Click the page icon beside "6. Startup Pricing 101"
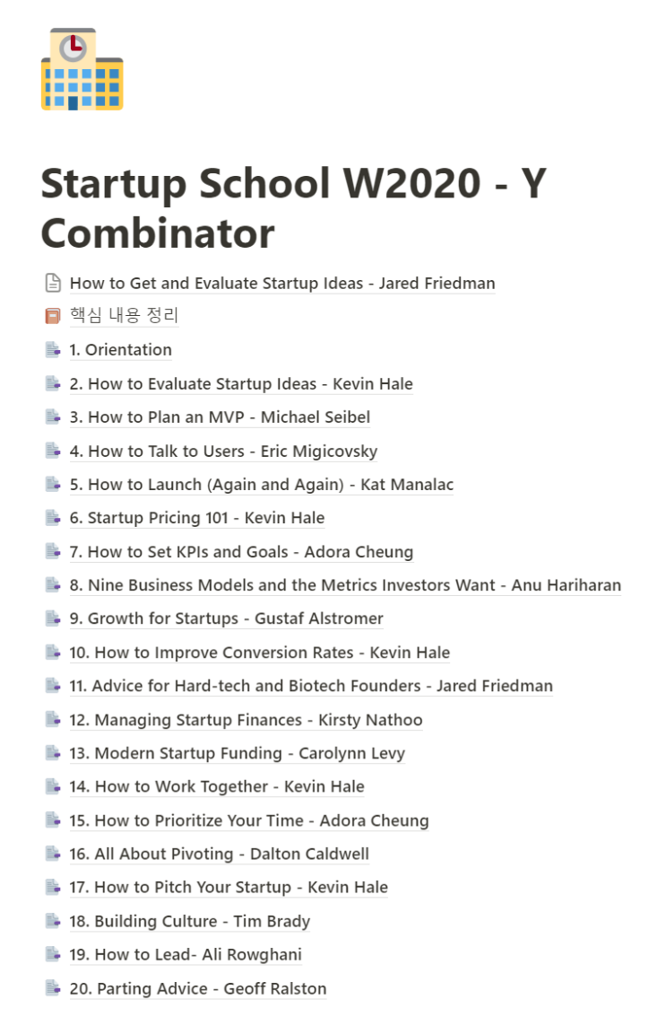This screenshot has height=1017, width=666. coord(51,517)
